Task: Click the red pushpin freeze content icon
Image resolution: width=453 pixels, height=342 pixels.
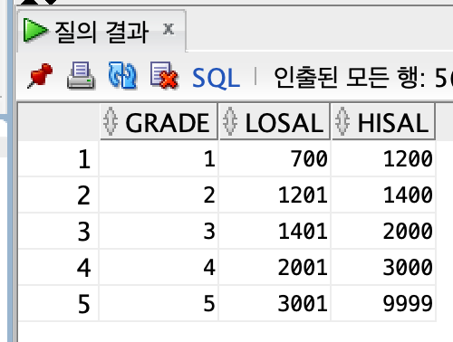Action: click(40, 76)
